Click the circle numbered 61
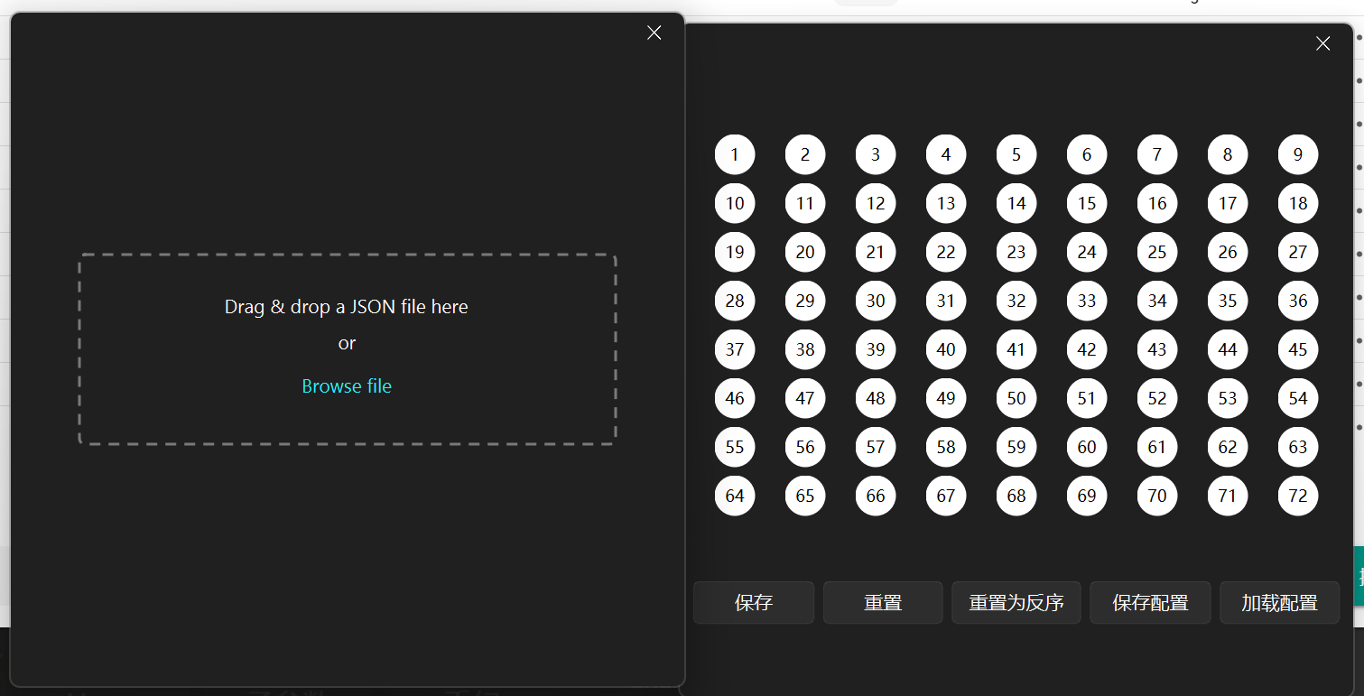Screen dimensions: 1364x696 pos(1157,447)
